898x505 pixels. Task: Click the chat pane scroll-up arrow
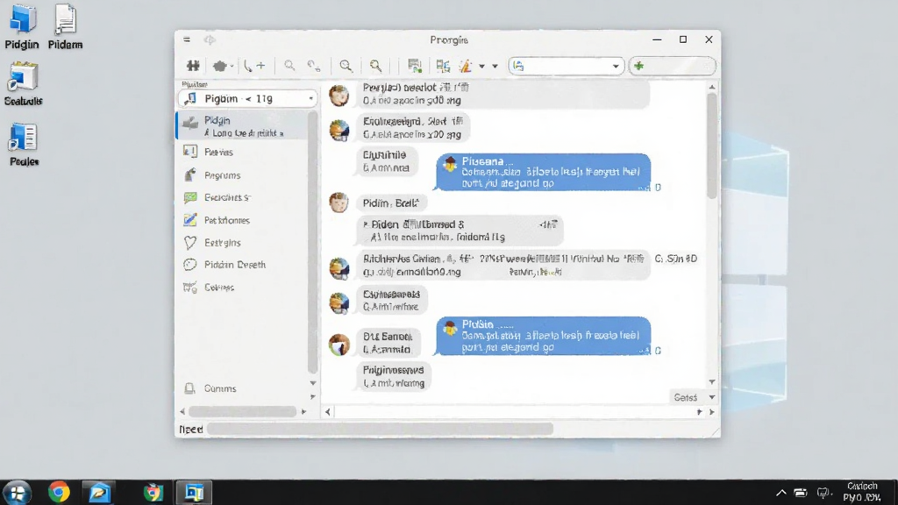[712, 87]
